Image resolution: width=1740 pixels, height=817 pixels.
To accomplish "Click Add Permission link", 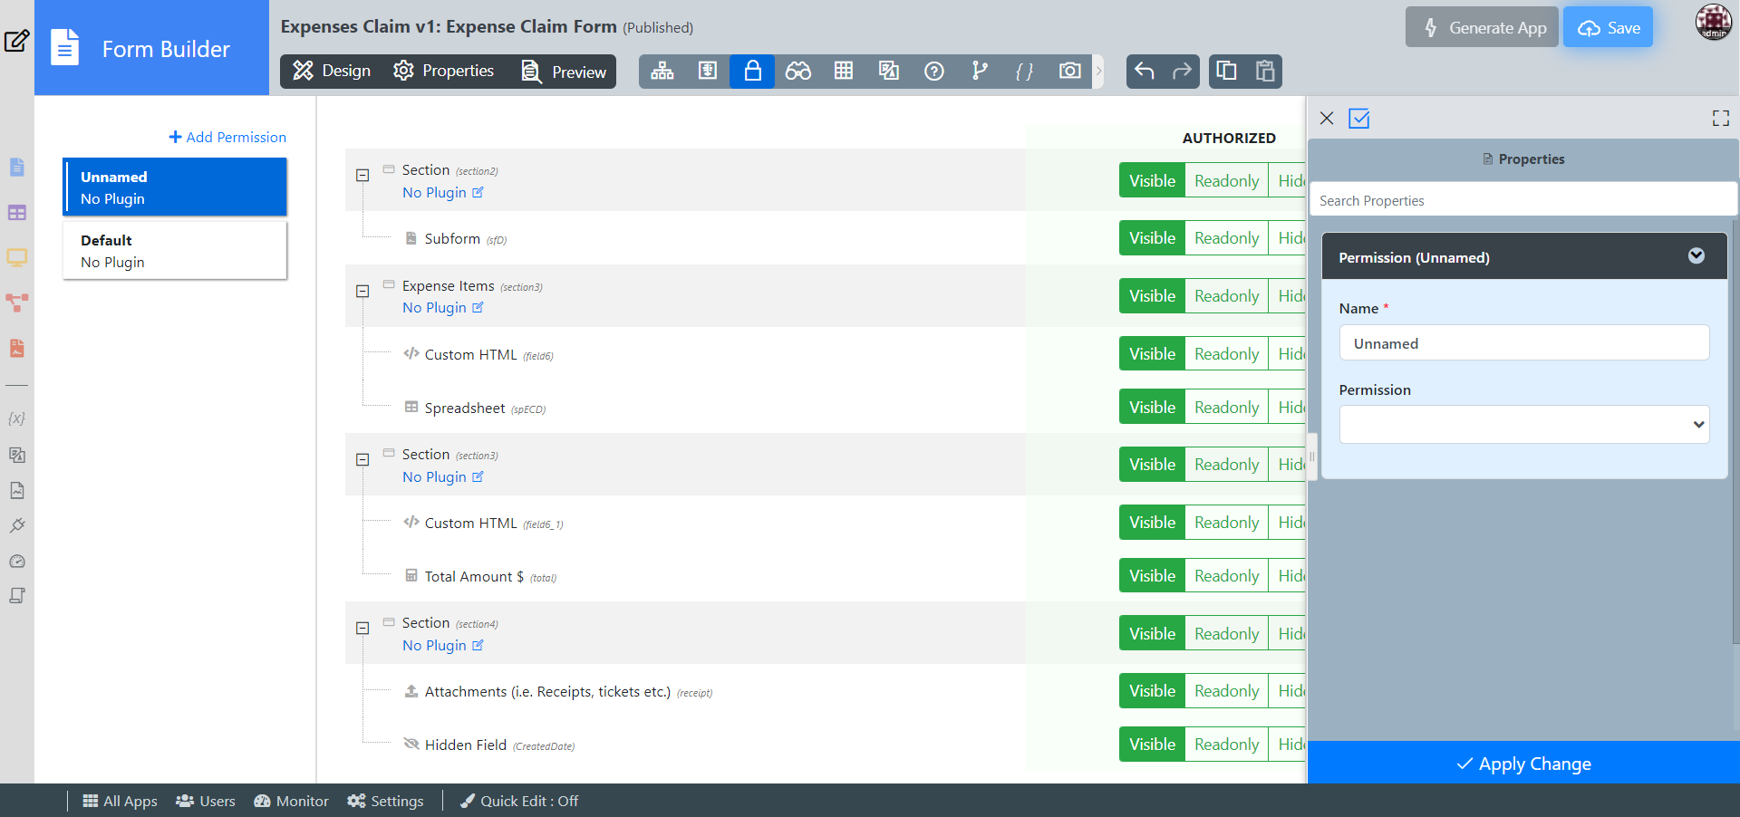I will pos(227,138).
